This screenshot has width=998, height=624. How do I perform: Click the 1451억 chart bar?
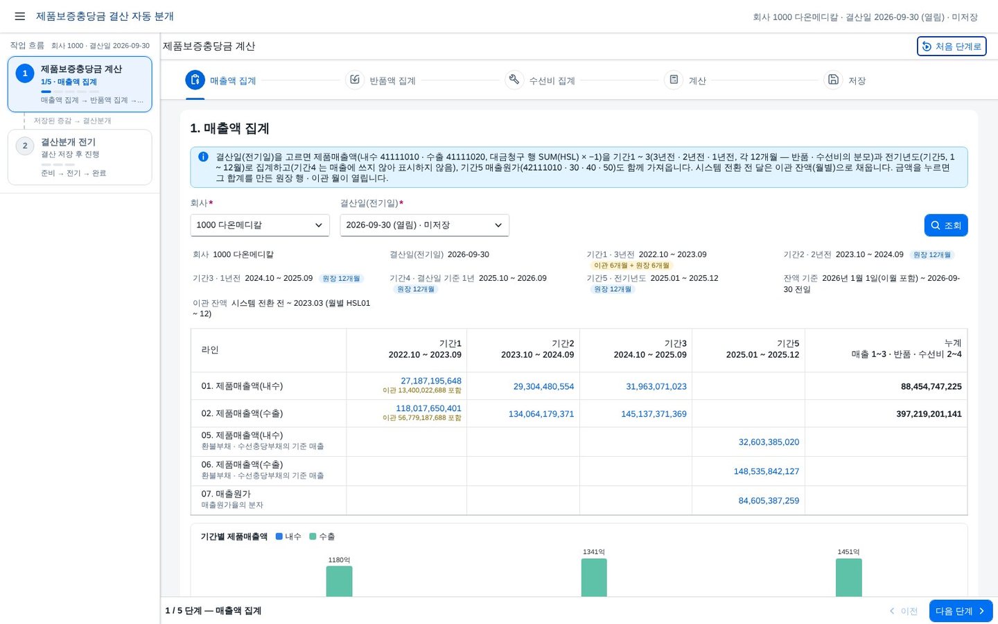pos(849,578)
